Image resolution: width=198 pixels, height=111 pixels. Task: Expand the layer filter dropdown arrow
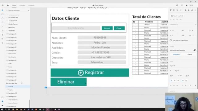28,10
